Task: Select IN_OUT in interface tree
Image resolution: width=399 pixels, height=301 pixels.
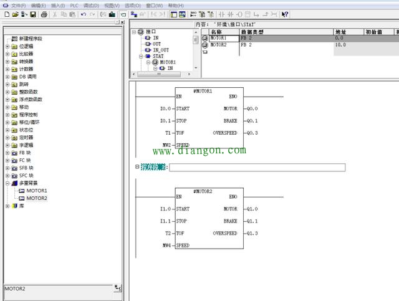Action: pos(161,50)
